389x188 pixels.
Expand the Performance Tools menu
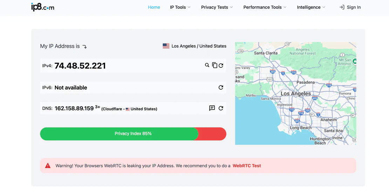[x=265, y=7]
